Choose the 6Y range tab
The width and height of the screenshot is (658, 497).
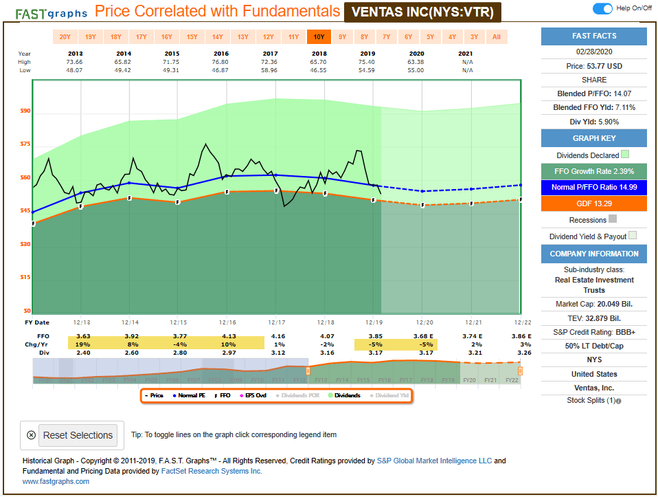click(408, 37)
